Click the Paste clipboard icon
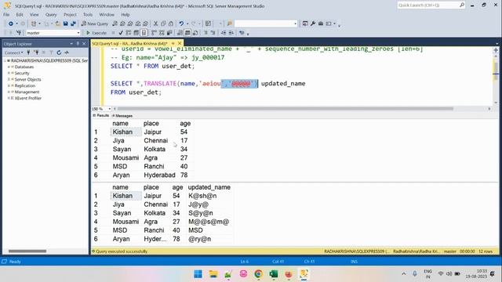Screen dimensions: 502x282 171,23
